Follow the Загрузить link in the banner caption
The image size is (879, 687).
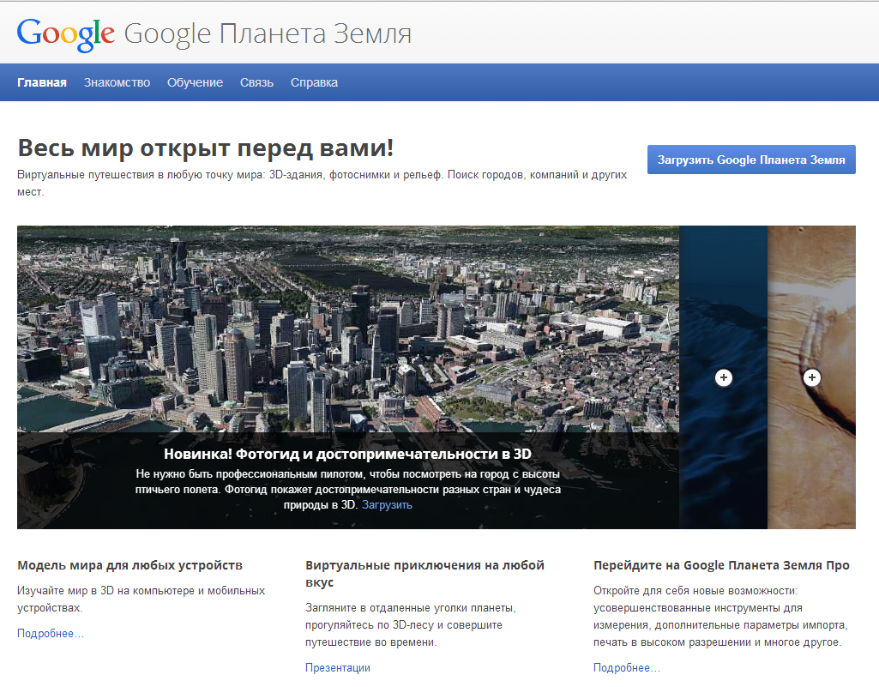(x=387, y=504)
